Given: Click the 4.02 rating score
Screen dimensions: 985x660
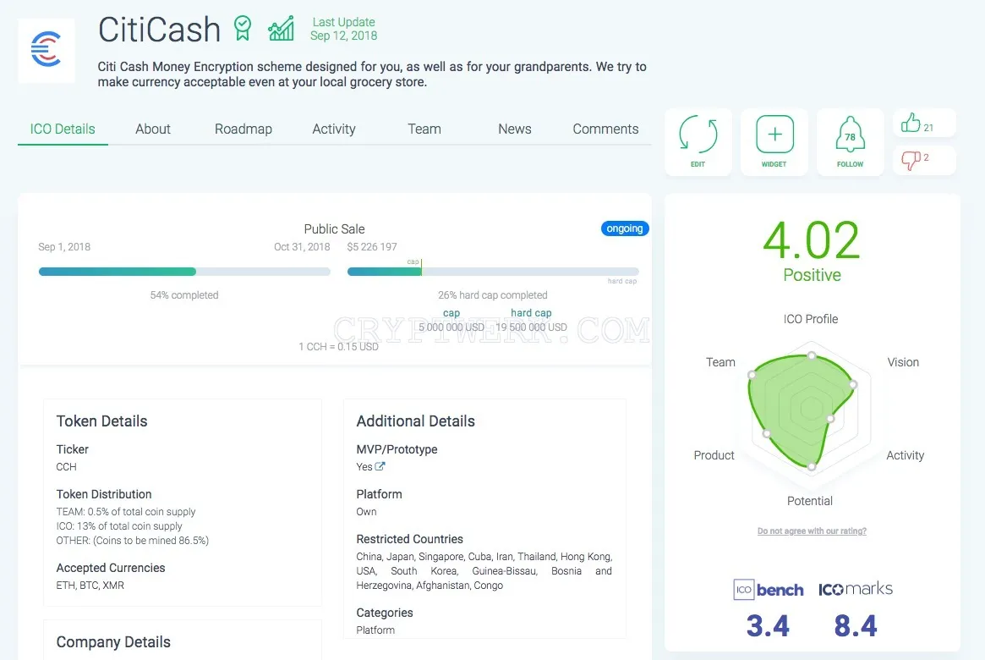Looking at the screenshot, I should click(x=811, y=240).
